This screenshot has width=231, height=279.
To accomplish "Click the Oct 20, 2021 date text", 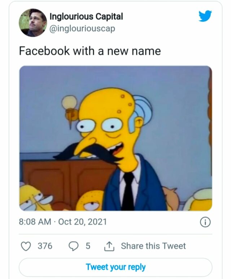I will 82,221.
